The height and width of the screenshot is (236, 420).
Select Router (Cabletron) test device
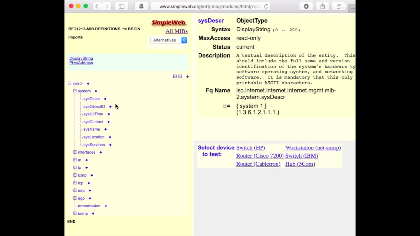[x=258, y=164]
